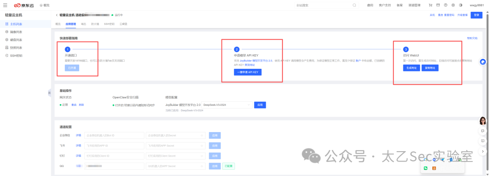Viewport: 489px width, 176px height.
Task: Click the 企业微信 Secret field
Action: pos(176,135)
